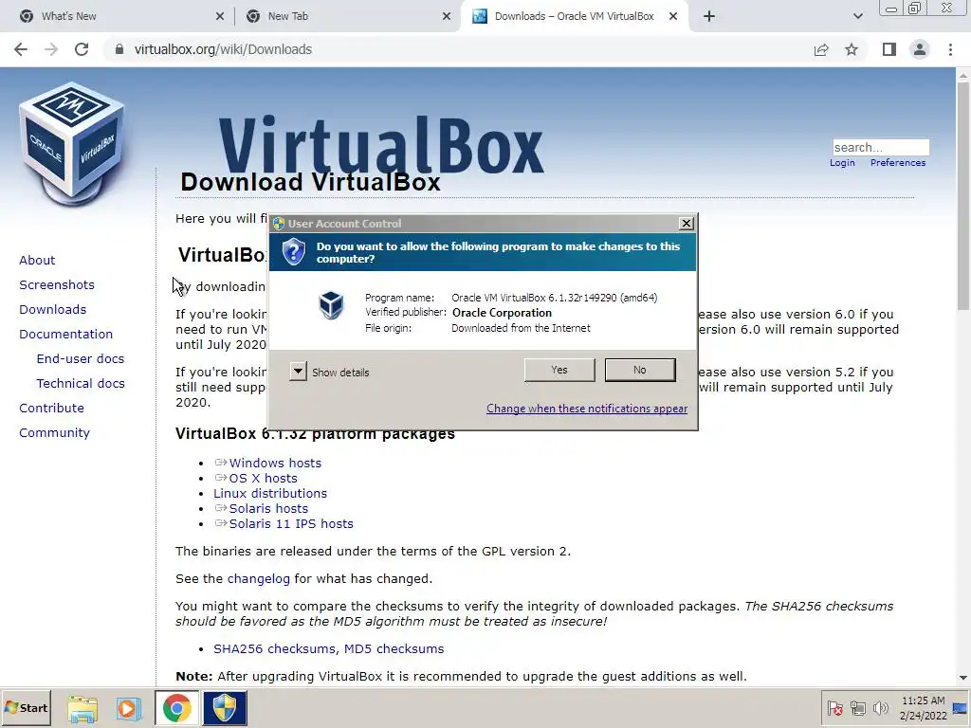The width and height of the screenshot is (971, 728).
Task: Click the volume speaker tray icon
Action: tap(880, 708)
